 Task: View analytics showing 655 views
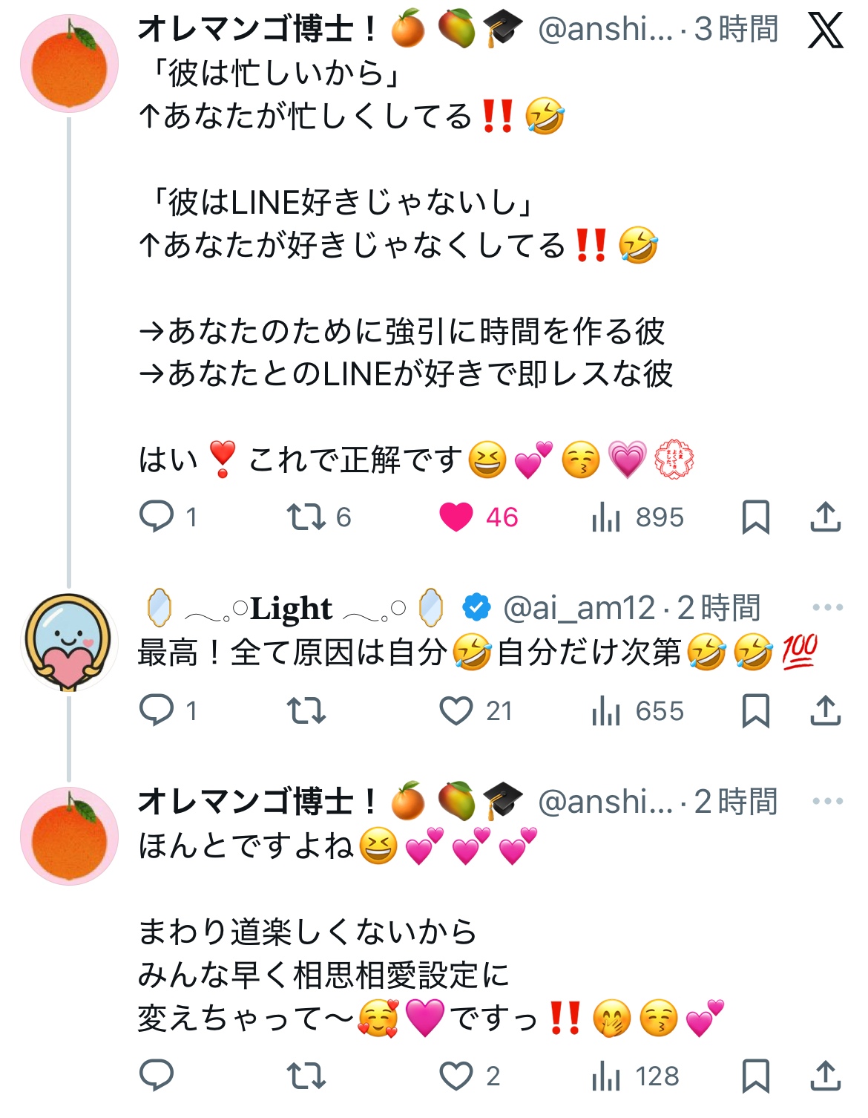coord(606,710)
